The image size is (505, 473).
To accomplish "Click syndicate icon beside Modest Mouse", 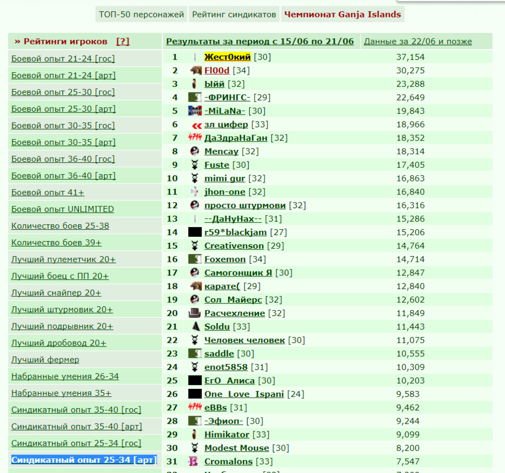I will click(x=195, y=448).
